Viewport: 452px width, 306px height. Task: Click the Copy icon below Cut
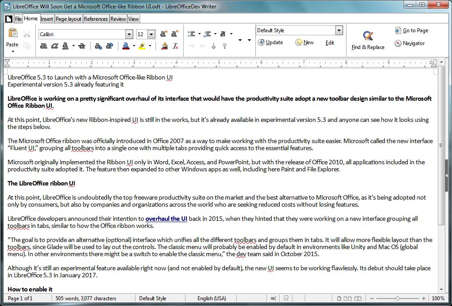(x=27, y=46)
